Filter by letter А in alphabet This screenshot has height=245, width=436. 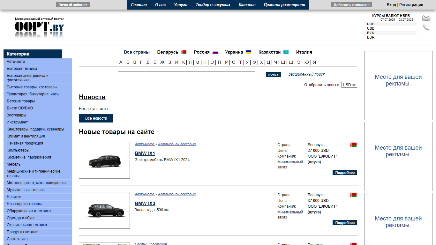(121, 62)
